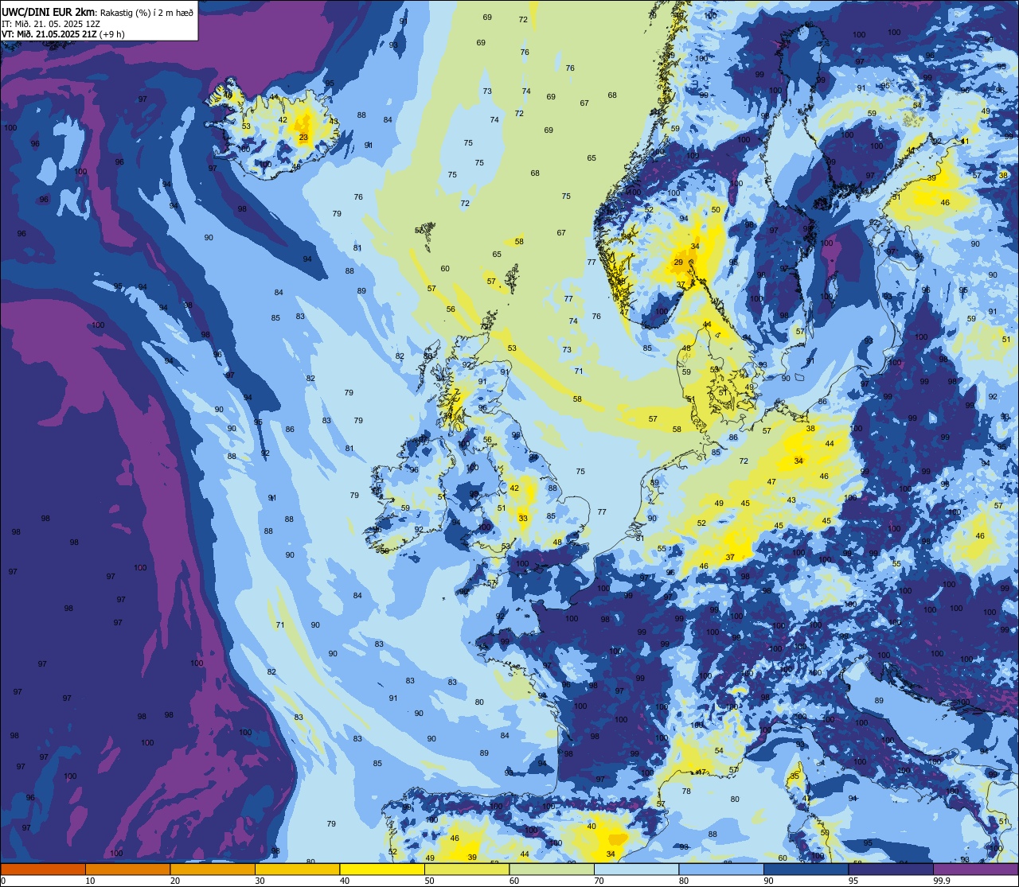Click the humidity value "33" over England
The width and height of the screenshot is (1019, 887).
[x=523, y=519]
